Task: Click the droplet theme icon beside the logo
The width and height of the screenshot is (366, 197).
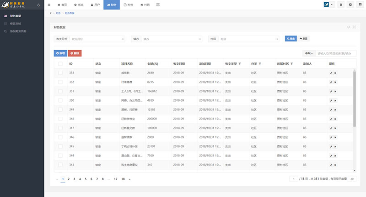Action: click(38, 5)
